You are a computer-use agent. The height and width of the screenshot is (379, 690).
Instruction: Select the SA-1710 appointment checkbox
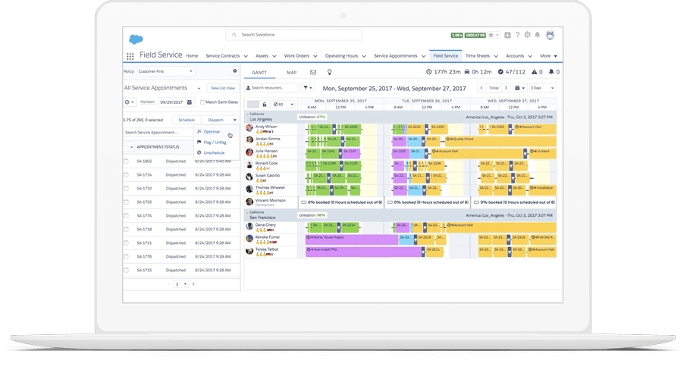tap(127, 189)
